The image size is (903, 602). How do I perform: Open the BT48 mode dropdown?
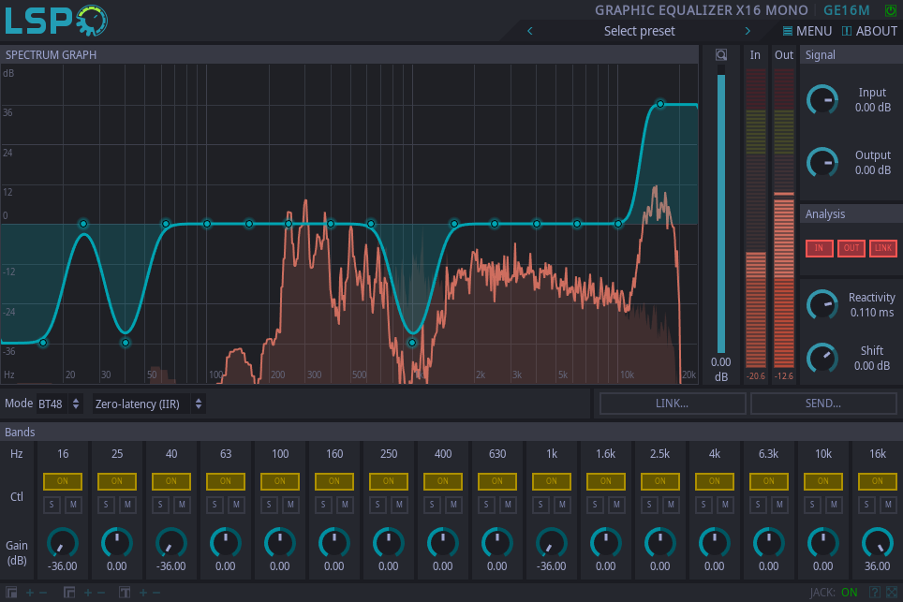(60, 404)
